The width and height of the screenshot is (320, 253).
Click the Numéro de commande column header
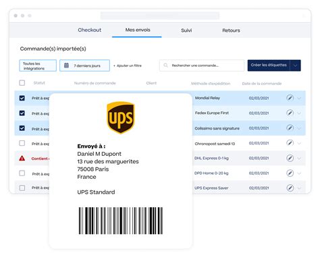click(95, 83)
